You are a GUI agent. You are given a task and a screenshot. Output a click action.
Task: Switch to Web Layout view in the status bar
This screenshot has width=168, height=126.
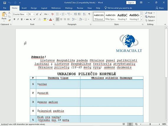tap(136, 124)
